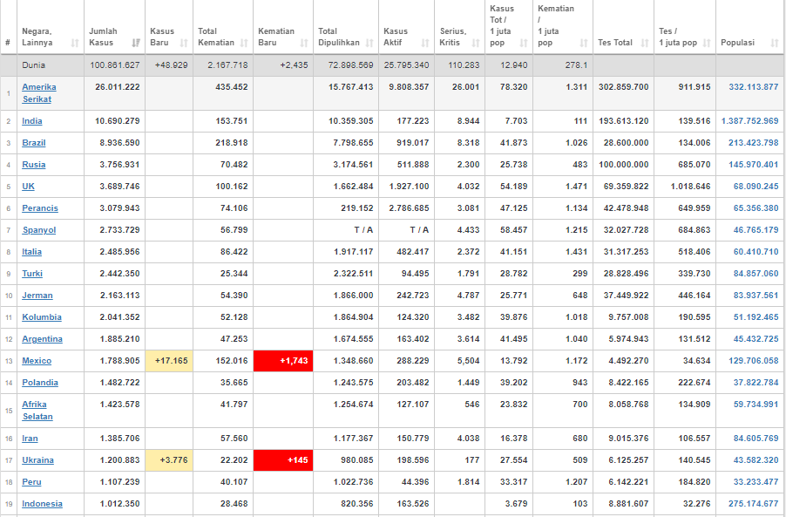Sort by Kasus Baru column arrows
Image resolution: width=786 pixels, height=517 pixels.
click(184, 43)
